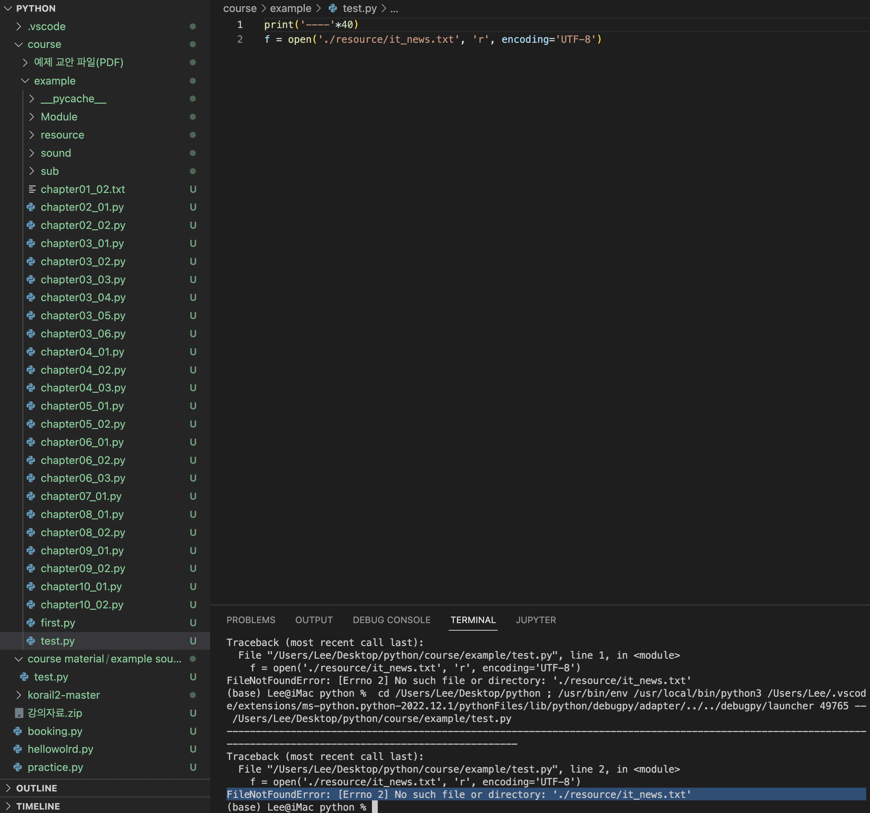Click zip file icon of 강의자료.zip

coord(19,713)
